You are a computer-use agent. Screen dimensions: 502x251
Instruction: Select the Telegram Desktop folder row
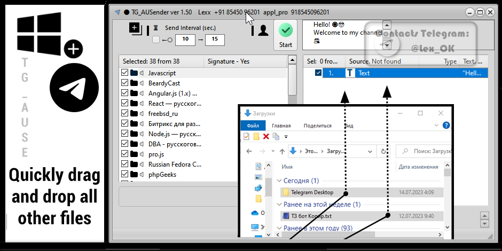coord(362,192)
